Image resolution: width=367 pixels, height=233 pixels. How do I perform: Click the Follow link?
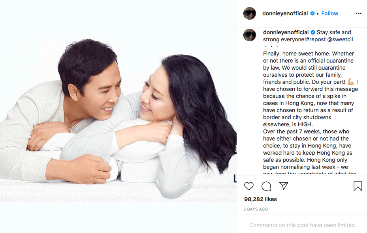click(329, 13)
